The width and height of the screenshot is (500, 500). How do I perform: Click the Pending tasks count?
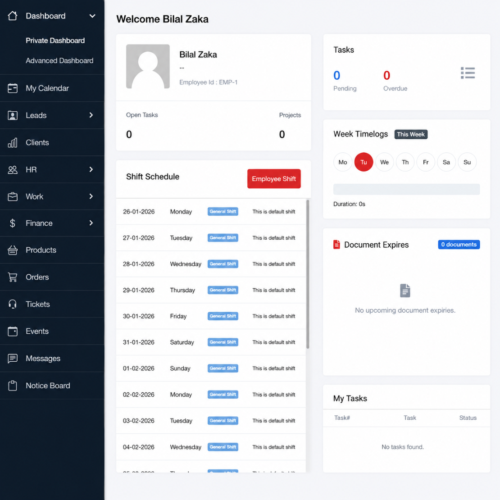(x=337, y=76)
